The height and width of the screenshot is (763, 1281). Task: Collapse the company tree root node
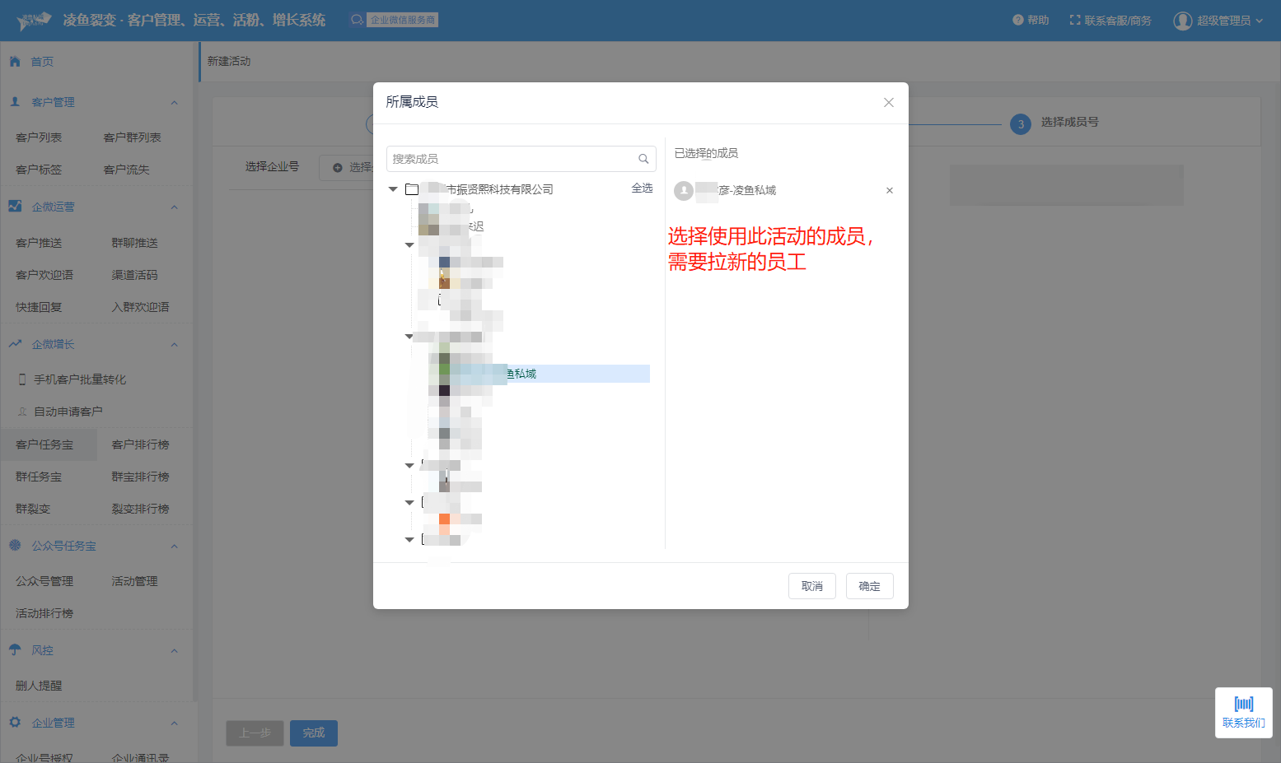coord(393,189)
